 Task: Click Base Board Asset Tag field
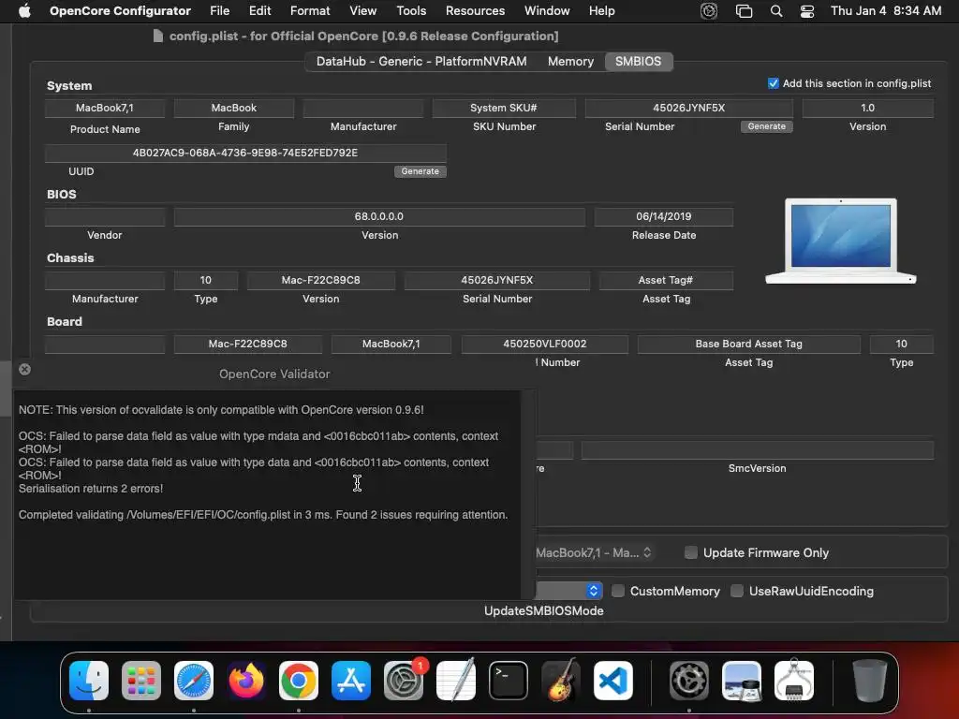point(748,344)
